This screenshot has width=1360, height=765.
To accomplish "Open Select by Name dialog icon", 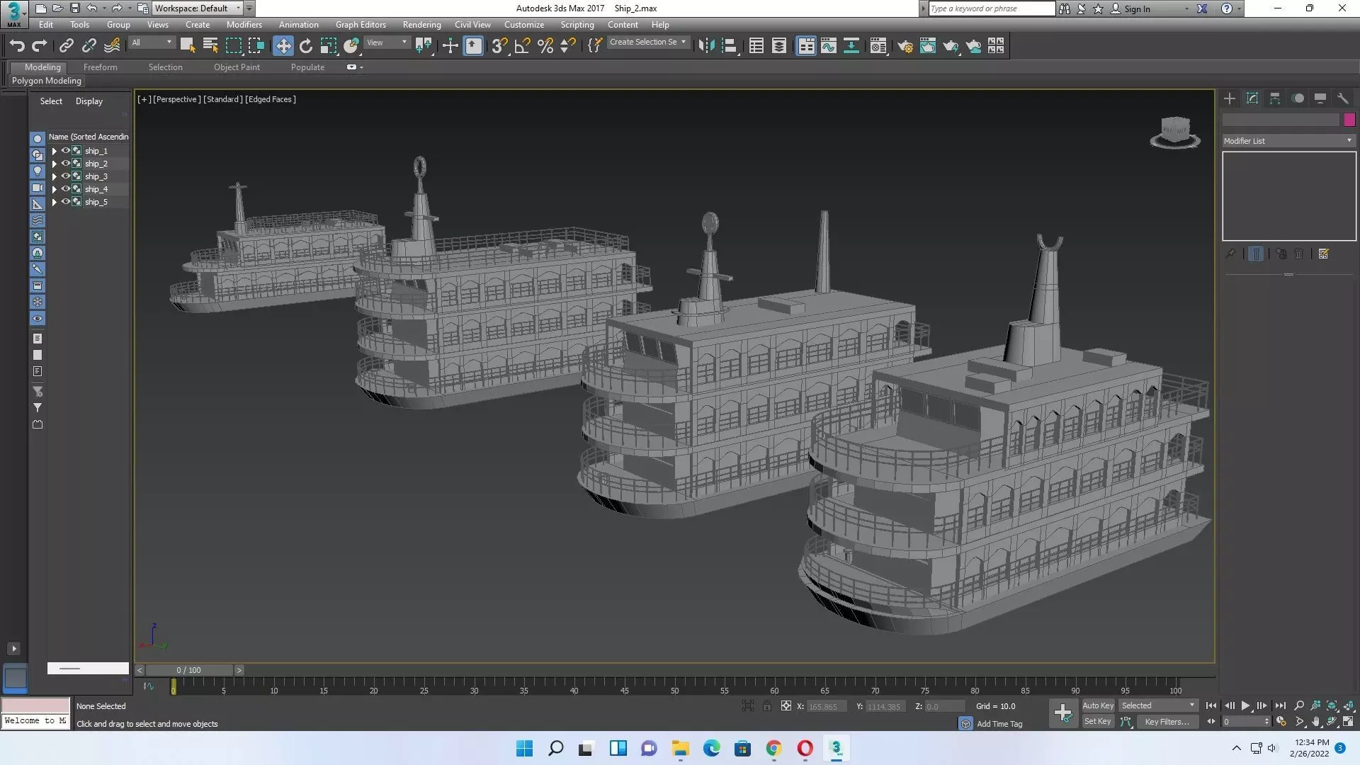I will coord(210,46).
